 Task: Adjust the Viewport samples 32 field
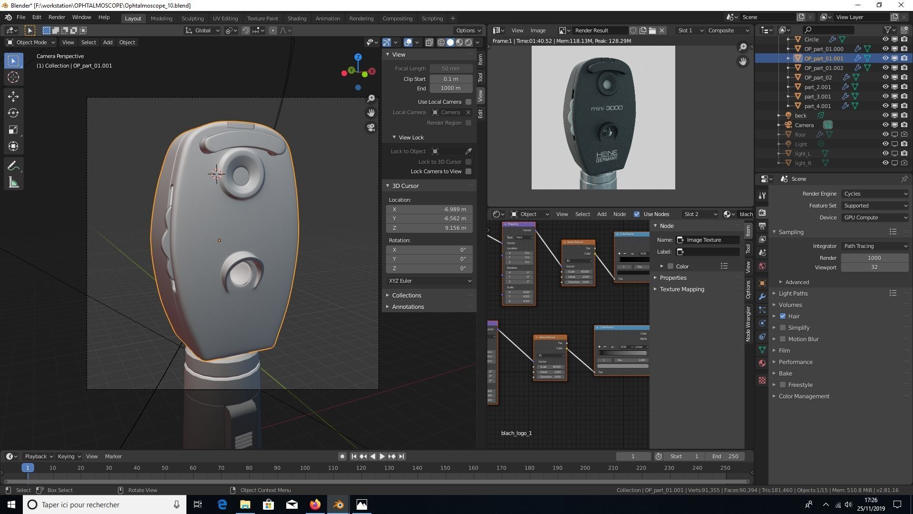pyautogui.click(x=875, y=267)
